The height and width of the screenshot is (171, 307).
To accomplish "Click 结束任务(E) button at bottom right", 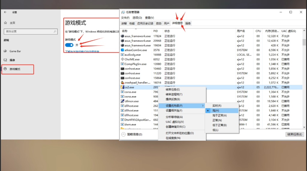I will point(295,134).
